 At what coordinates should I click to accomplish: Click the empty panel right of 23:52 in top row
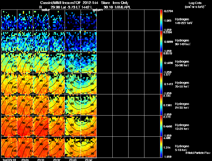click(105, 20)
